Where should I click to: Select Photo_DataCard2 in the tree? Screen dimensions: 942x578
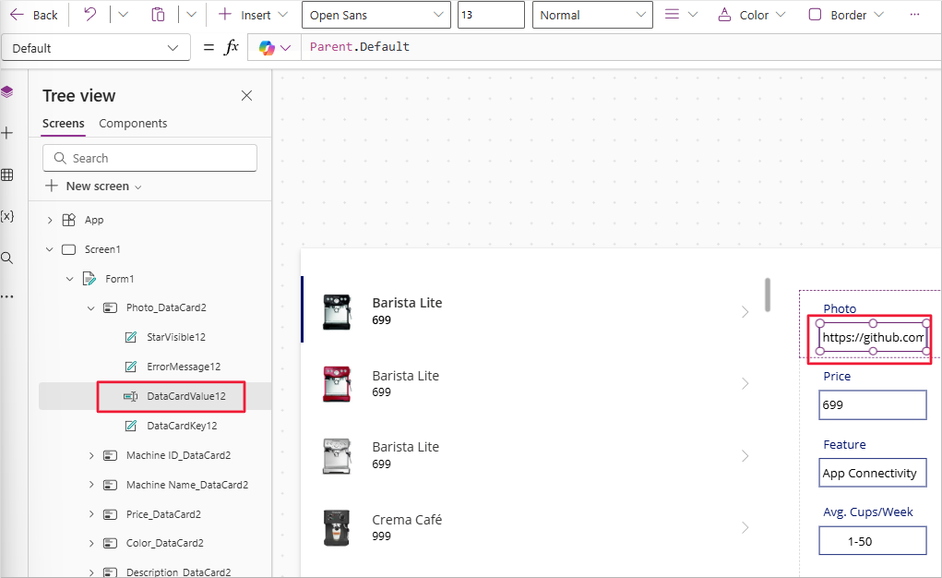pos(166,308)
